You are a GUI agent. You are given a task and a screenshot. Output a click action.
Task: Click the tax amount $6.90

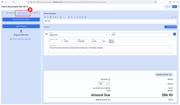tap(171, 88)
